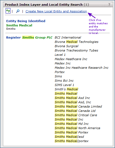The width and height of the screenshot is (115, 148).
Task: Open Create New Local Entity and Association
Action: pos(56,11)
